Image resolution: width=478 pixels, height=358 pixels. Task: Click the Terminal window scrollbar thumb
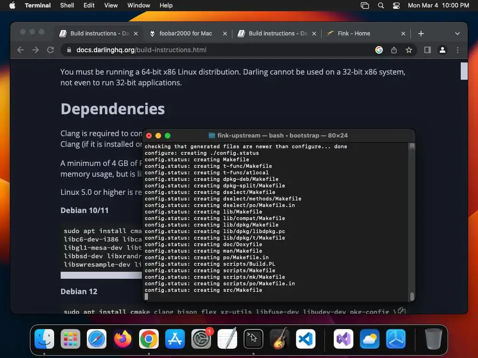click(412, 296)
